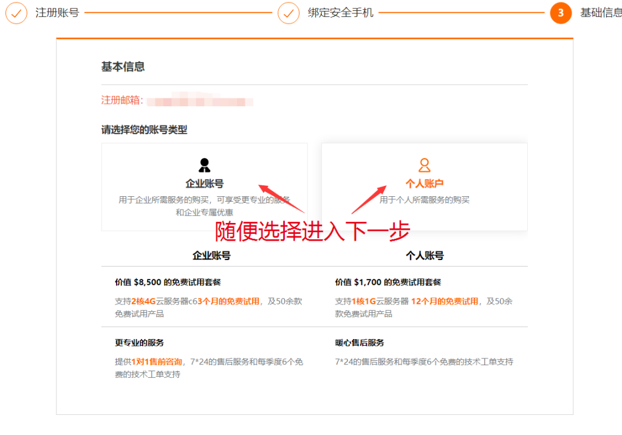Image resolution: width=622 pixels, height=435 pixels.
Task: Click the enterprise account person icon
Action: pos(205,165)
